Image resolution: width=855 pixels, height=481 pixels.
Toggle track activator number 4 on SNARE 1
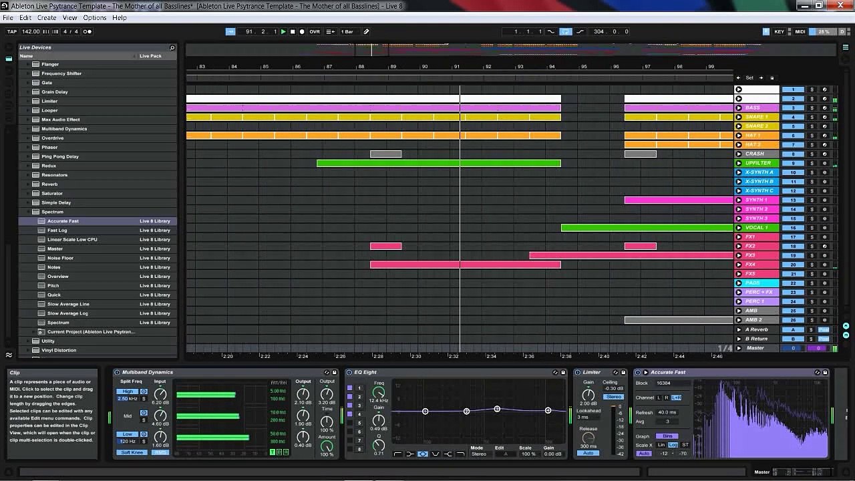pos(794,117)
